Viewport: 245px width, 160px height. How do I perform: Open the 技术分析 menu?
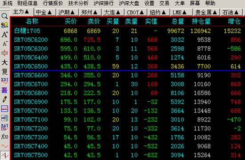pyautogui.click(x=78, y=3)
